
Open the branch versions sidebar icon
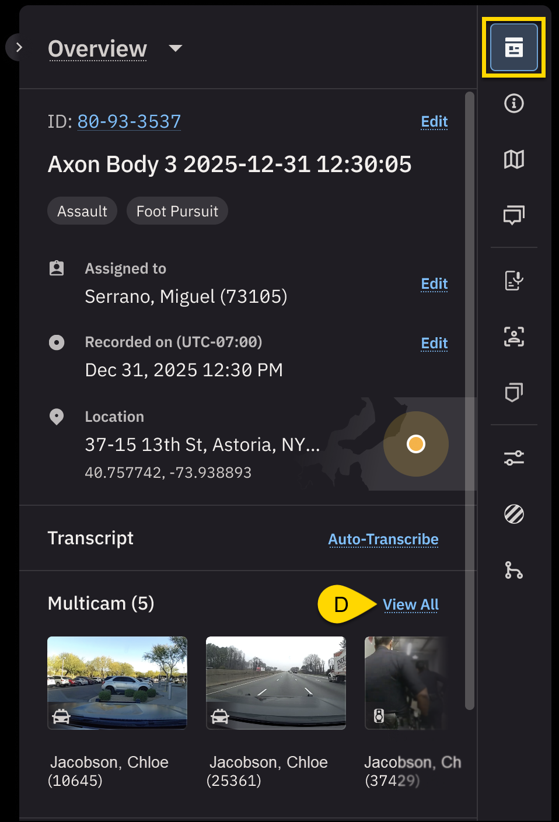pyautogui.click(x=513, y=570)
